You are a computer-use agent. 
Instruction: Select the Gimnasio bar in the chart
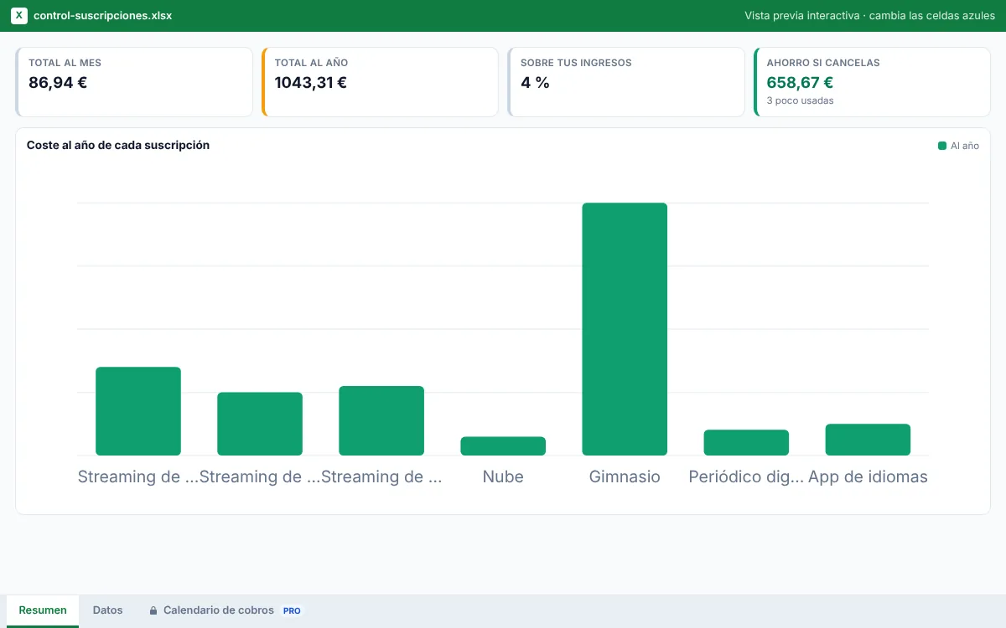(x=625, y=329)
